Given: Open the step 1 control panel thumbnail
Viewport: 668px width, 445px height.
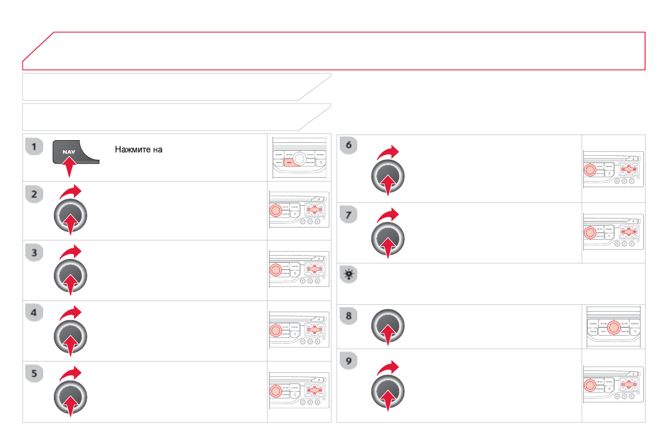Looking at the screenshot, I should 298,158.
